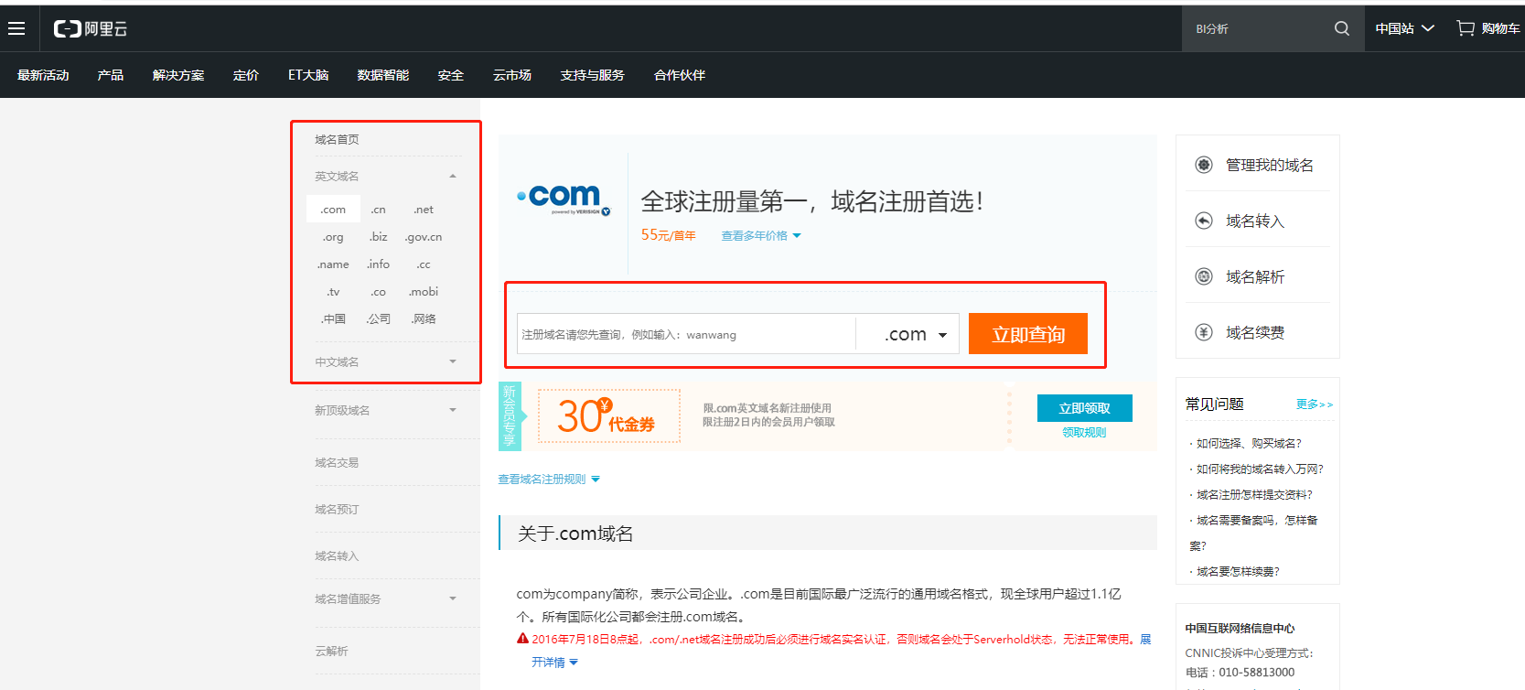Image resolution: width=1525 pixels, height=690 pixels.
Task: Select .com domain suffix in sidebar
Action: 333,210
